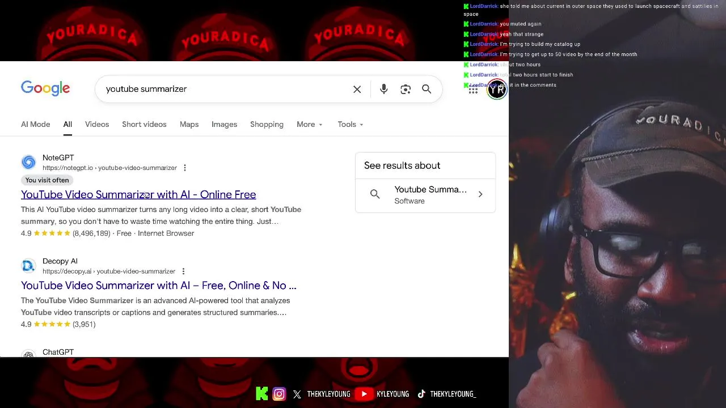Expand the More search filters dropdown
The height and width of the screenshot is (408, 726).
point(310,125)
